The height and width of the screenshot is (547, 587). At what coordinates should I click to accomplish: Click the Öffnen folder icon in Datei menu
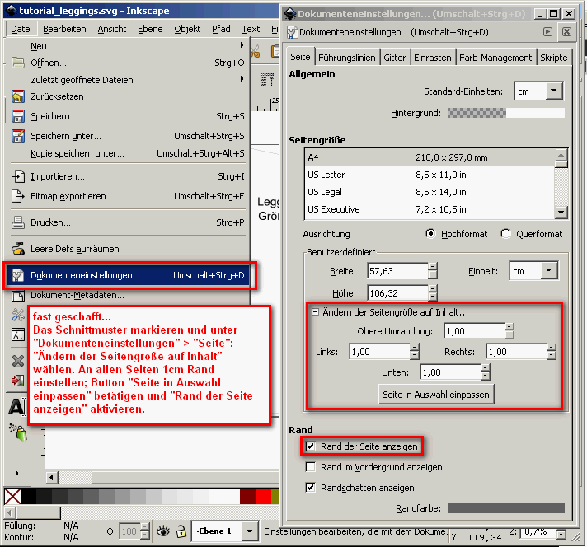(x=18, y=63)
